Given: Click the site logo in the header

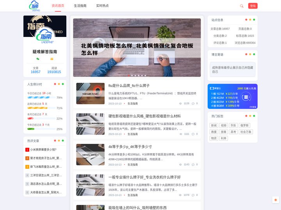Looking at the screenshot, I should click(35, 6).
